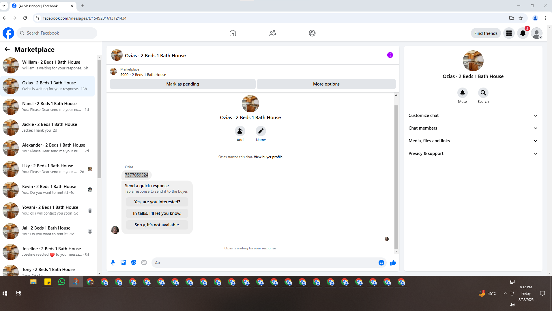Open the Friends icon in top navigation

coord(272,33)
